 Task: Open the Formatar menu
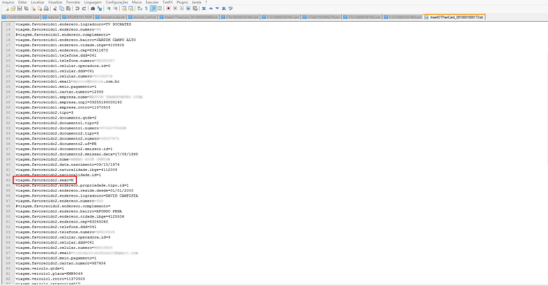tap(73, 2)
